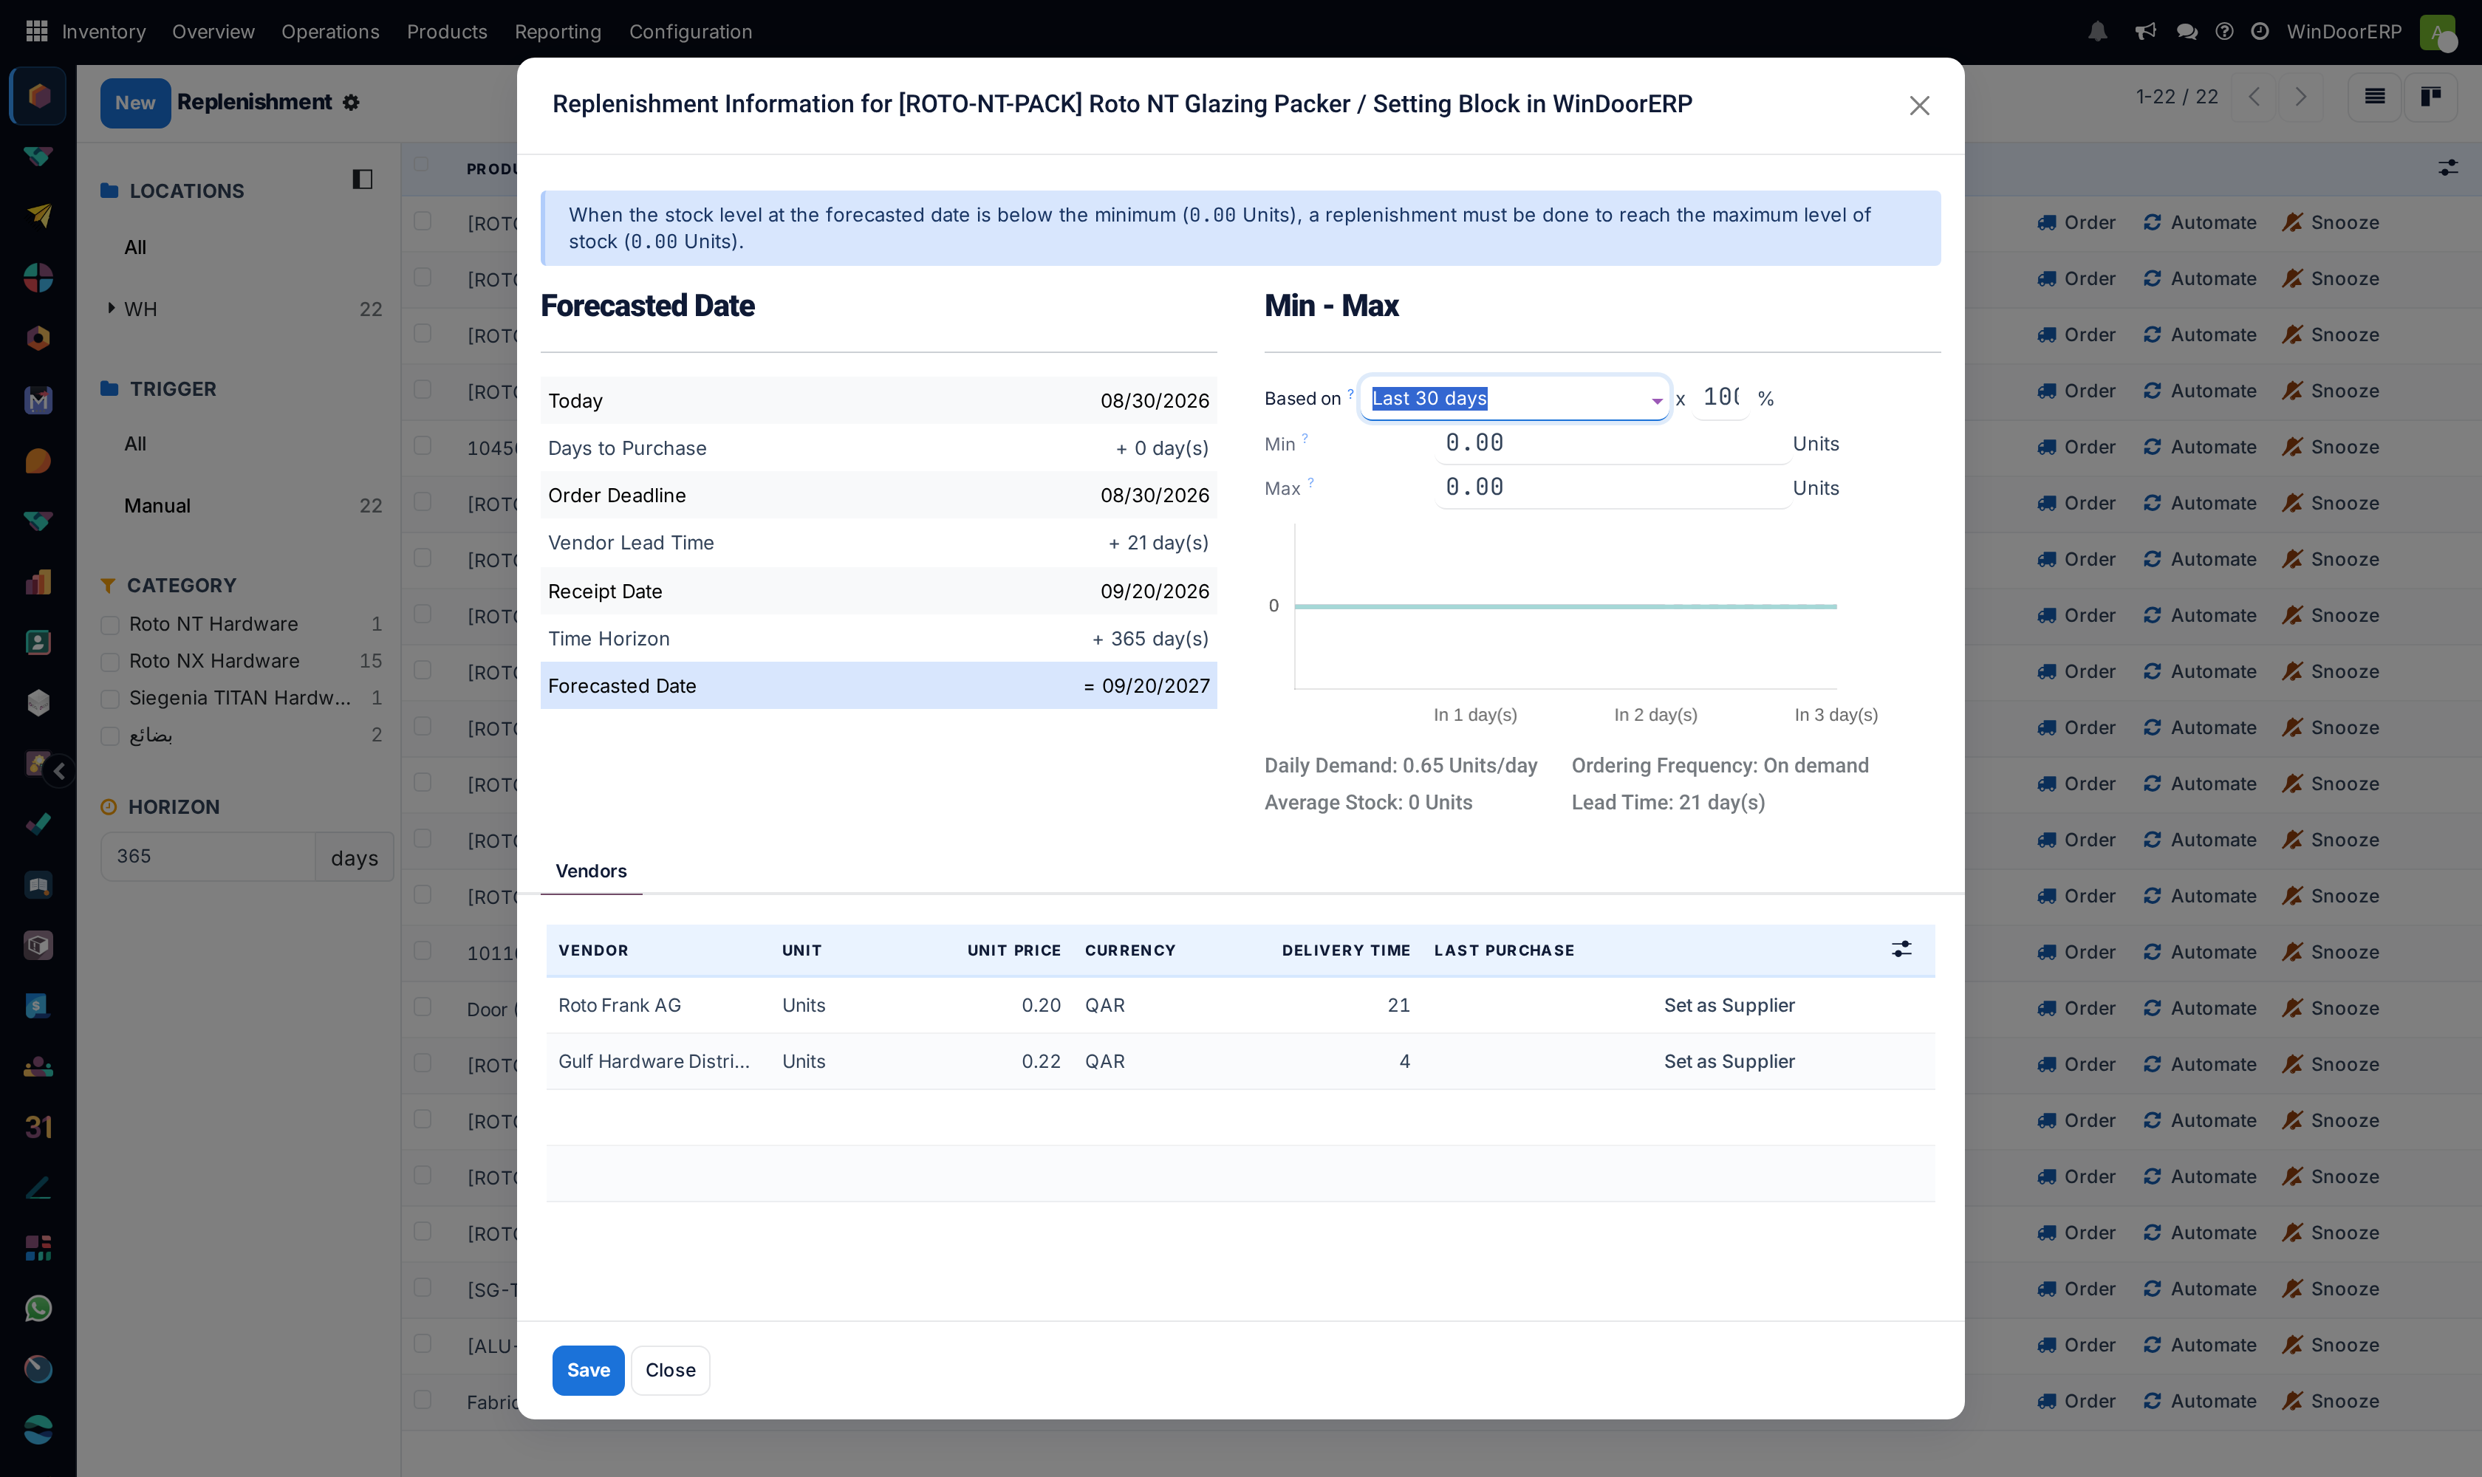Click the sidebar collapse chevron
This screenshot has width=2482, height=1477.
click(59, 770)
